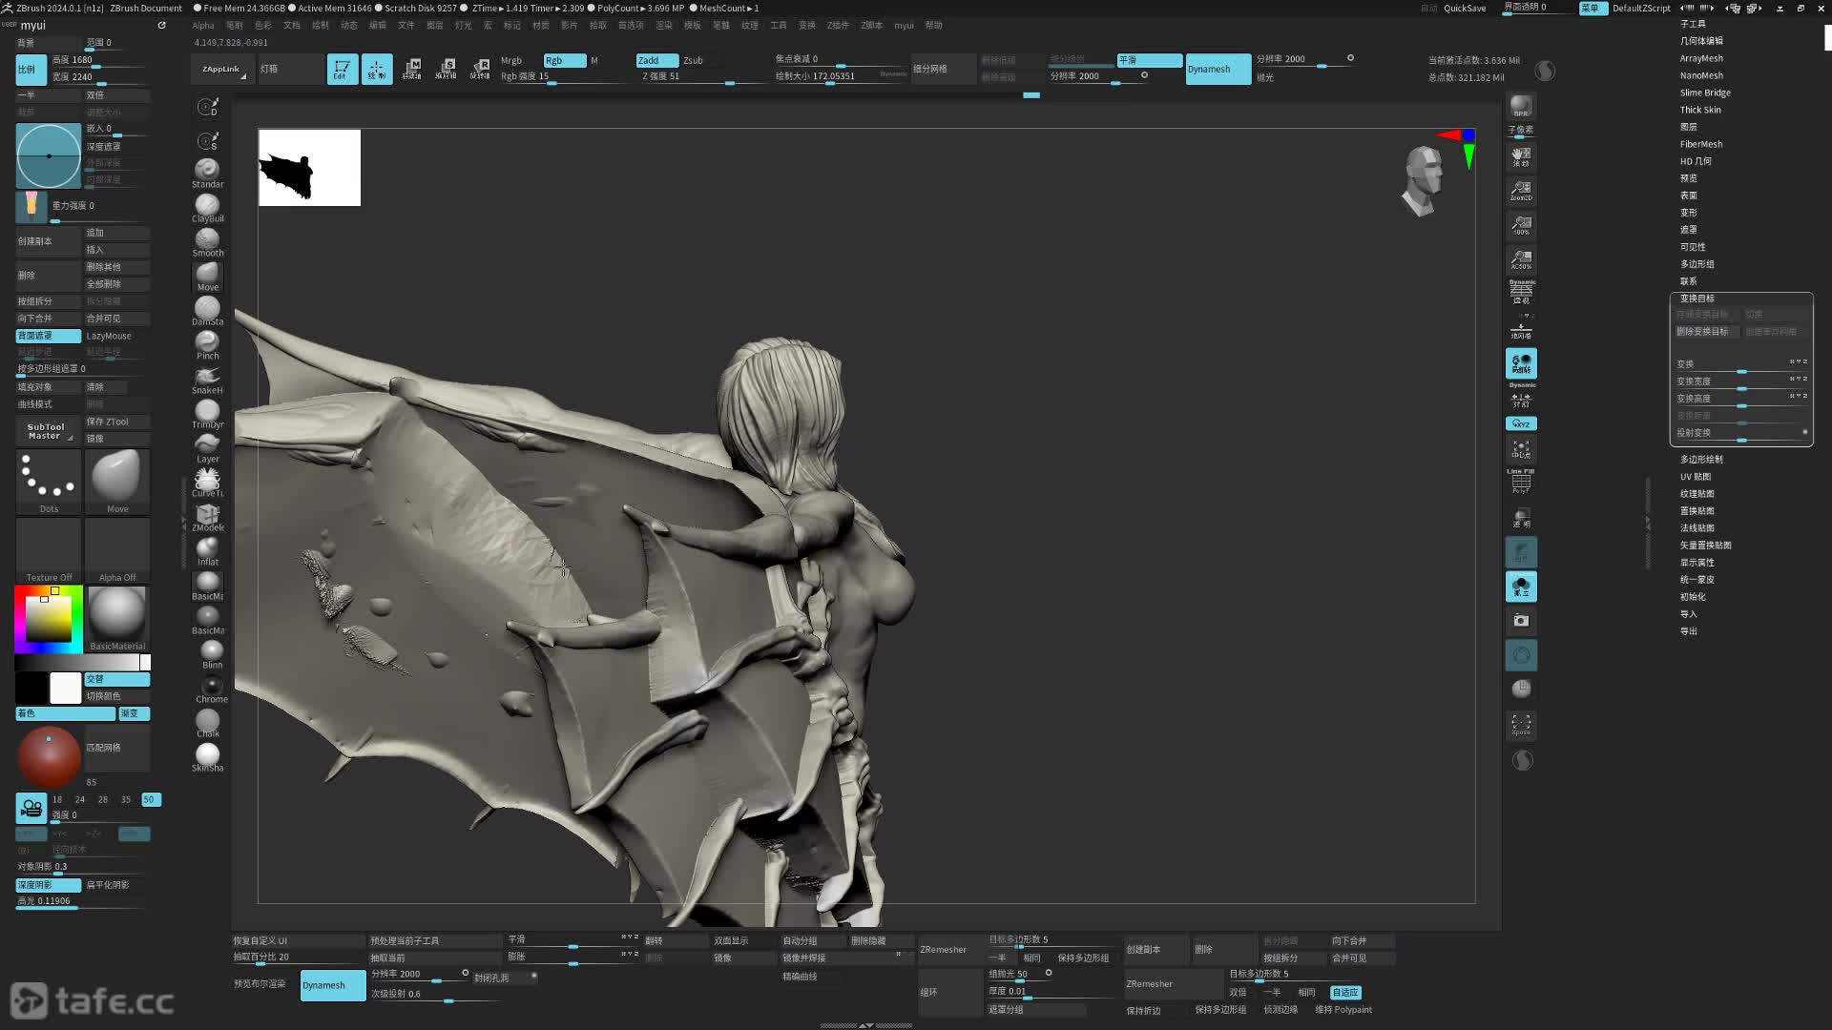Activate the Edit mode button
This screenshot has width=1832, height=1030.
coord(342,69)
